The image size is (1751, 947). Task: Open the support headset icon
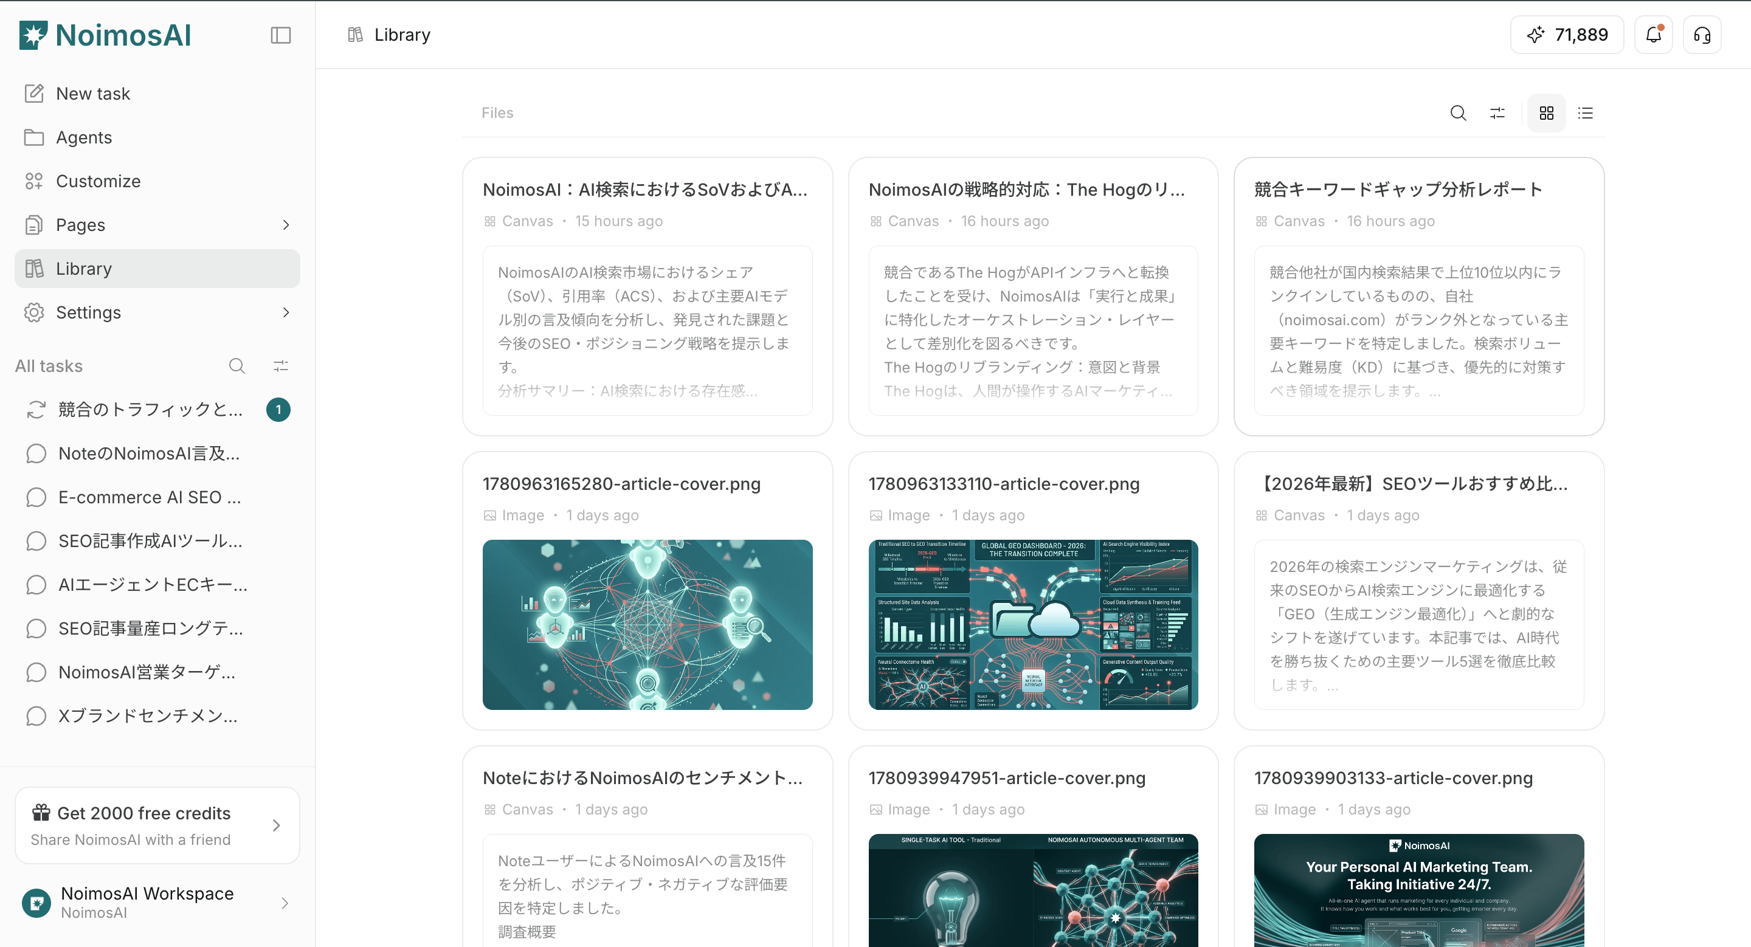[x=1702, y=35]
